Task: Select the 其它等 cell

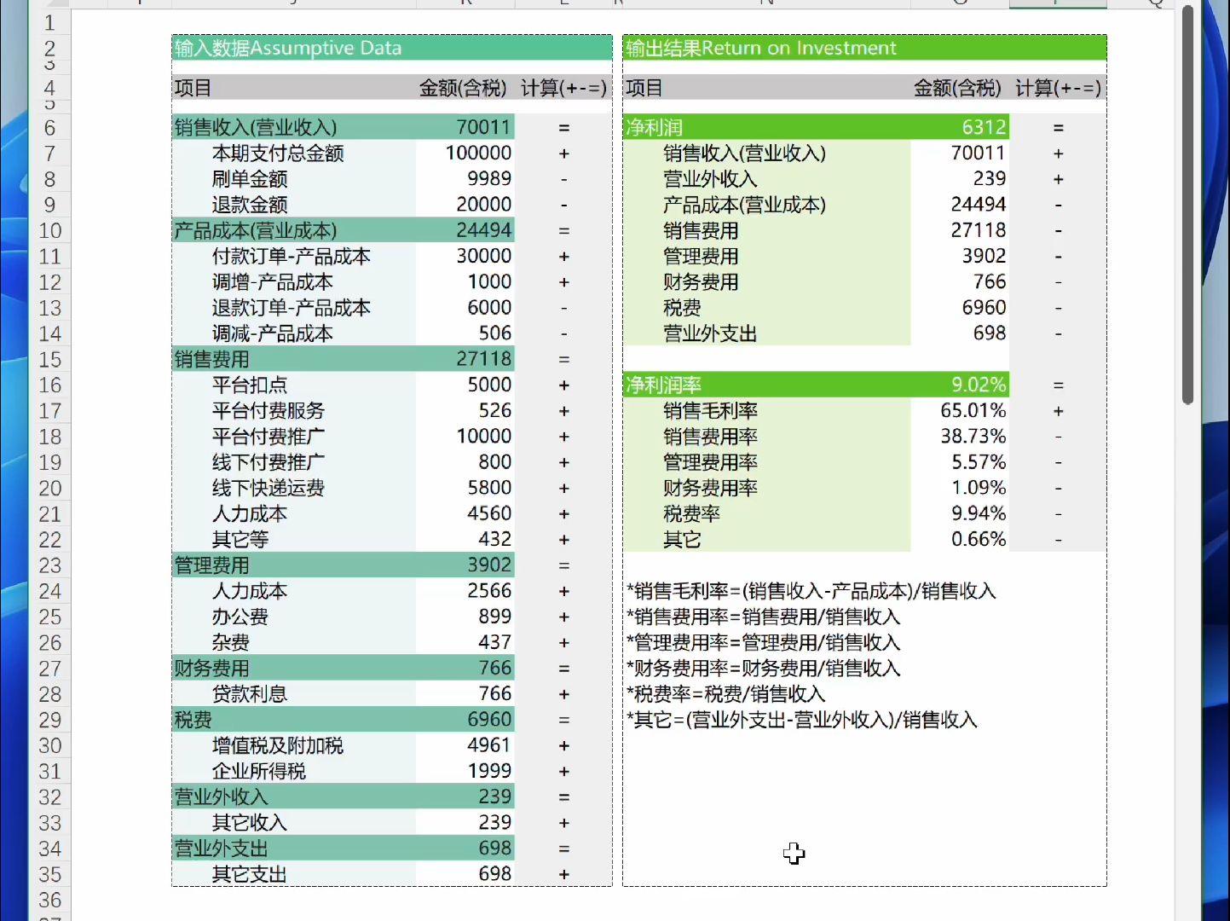Action: [x=294, y=540]
